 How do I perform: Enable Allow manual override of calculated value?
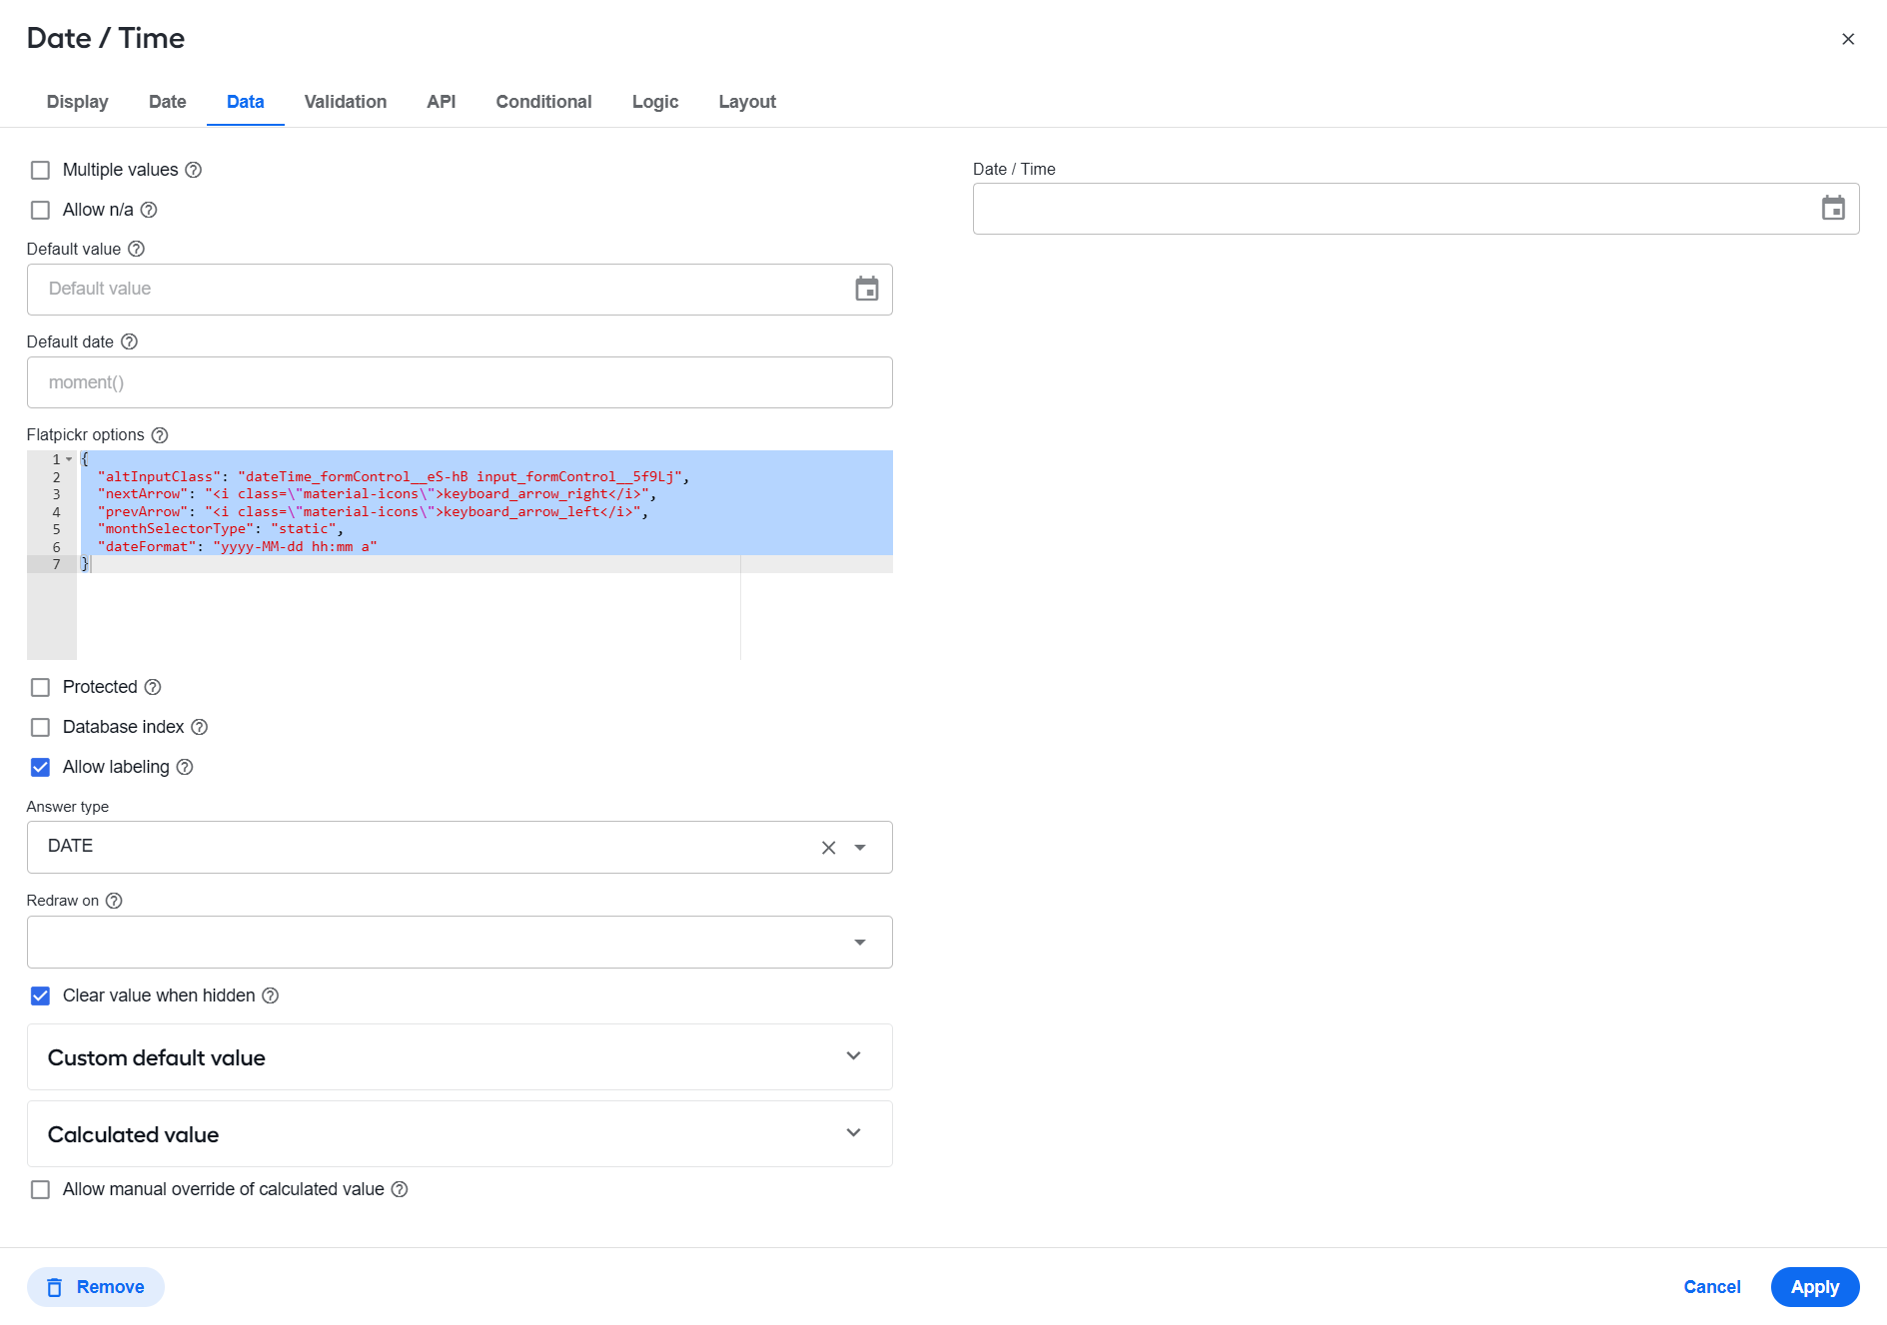click(x=40, y=1189)
